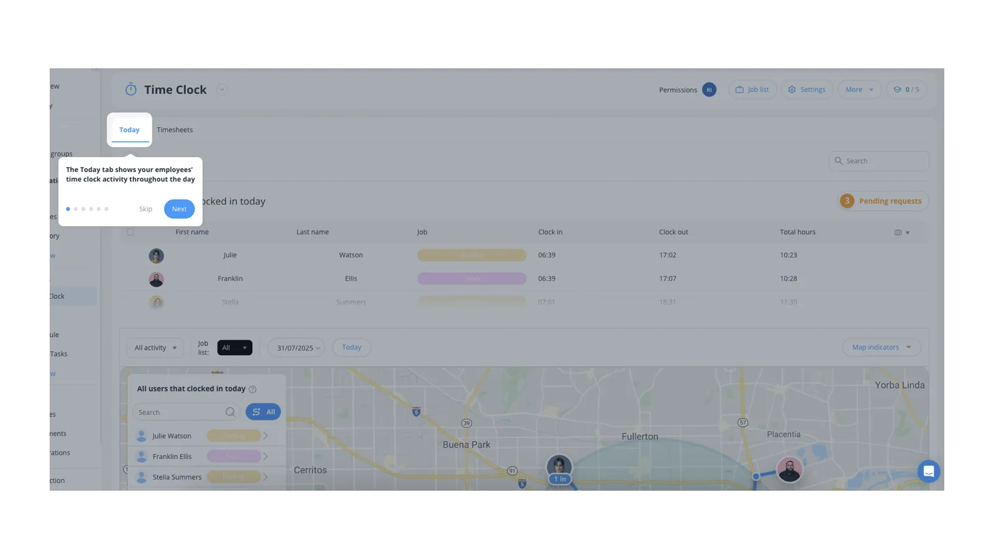Image resolution: width=994 pixels, height=559 pixels.
Task: Click Julie Watson's yellow job tag
Action: point(472,255)
